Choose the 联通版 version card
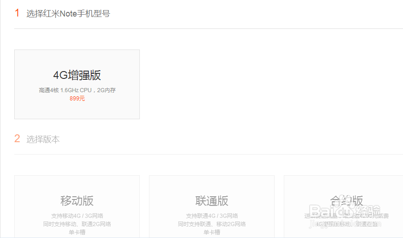403x238 pixels. click(x=212, y=207)
